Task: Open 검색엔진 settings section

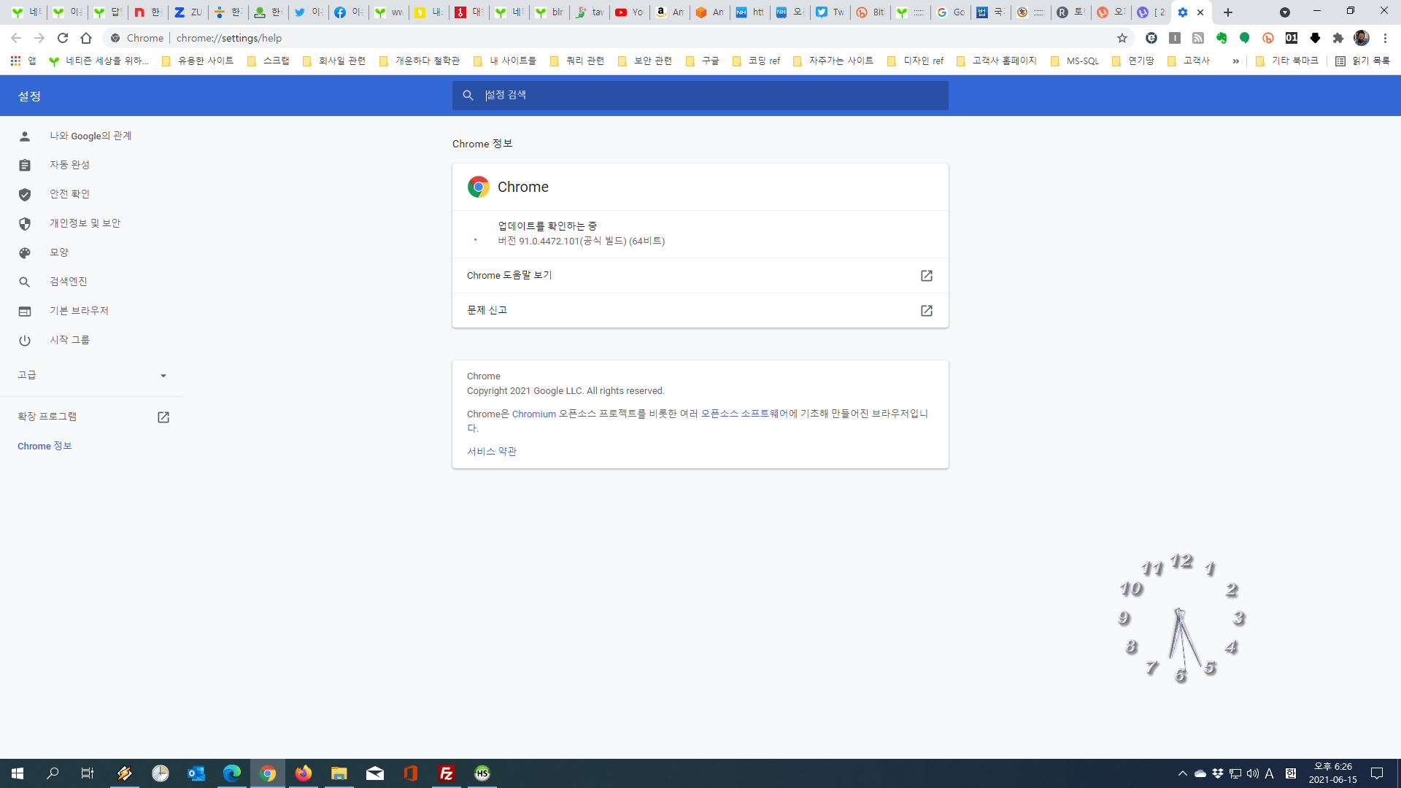Action: [x=91, y=282]
